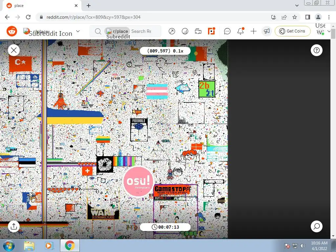Click the Foxhole artwork on canvas

click(139, 129)
